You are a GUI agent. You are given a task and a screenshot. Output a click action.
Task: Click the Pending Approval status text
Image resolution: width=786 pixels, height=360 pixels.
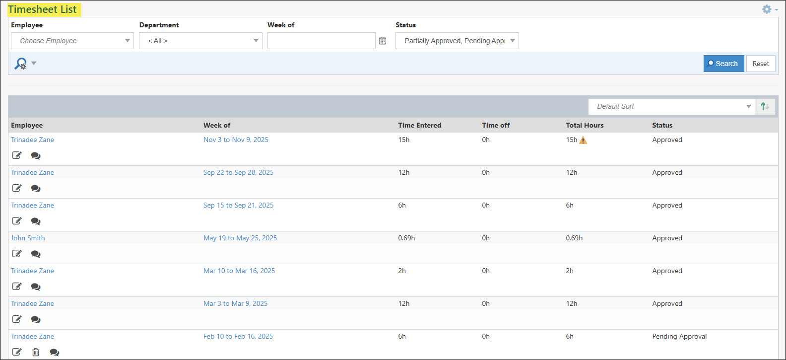coord(679,336)
